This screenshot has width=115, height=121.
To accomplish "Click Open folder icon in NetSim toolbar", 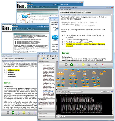I will click(42, 58).
